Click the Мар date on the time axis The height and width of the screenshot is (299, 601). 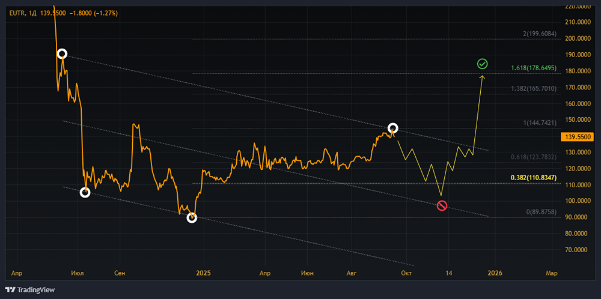point(552,273)
